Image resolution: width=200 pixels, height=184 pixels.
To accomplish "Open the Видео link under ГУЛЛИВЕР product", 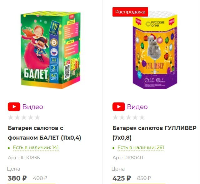I will 137,107.
